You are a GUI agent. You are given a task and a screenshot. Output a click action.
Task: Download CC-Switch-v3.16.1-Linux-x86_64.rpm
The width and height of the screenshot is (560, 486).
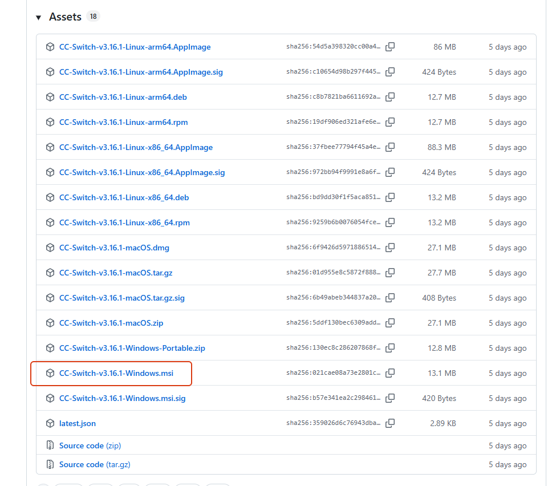click(x=124, y=222)
